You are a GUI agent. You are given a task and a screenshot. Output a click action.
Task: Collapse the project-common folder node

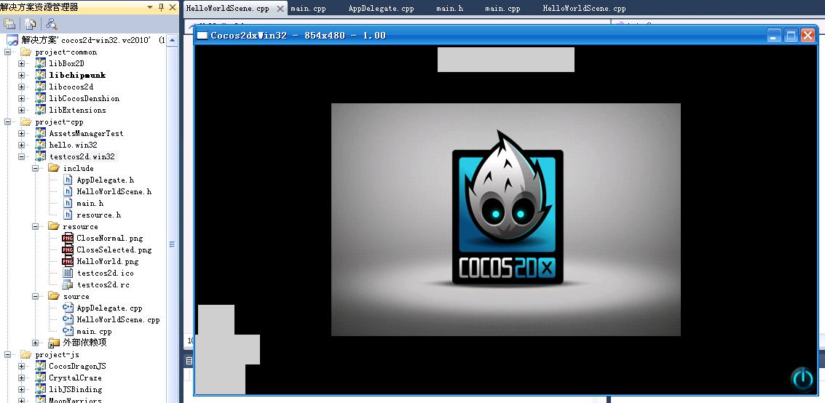tap(8, 52)
